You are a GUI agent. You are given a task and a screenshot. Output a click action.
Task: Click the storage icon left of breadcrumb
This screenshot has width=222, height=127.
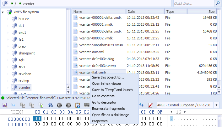coord(5,3)
